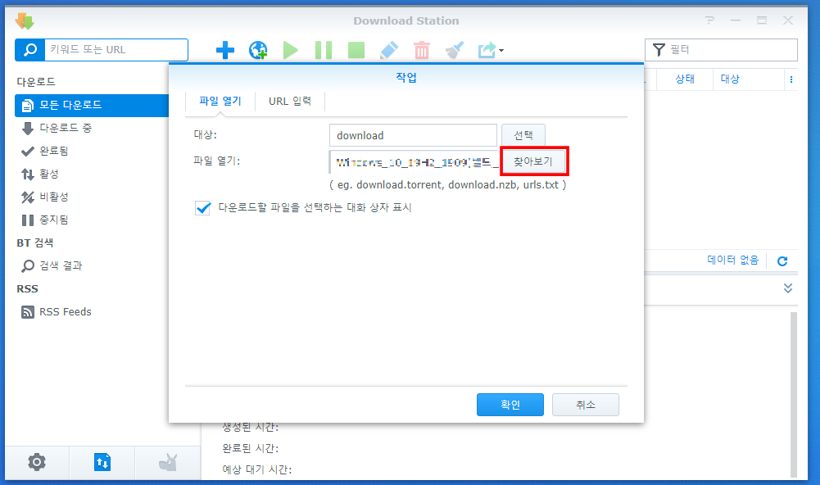Focus the keyword or URL search field
820x485 pixels.
click(x=116, y=50)
